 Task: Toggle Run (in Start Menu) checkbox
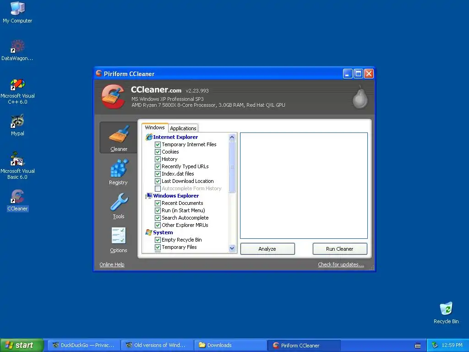pyautogui.click(x=158, y=210)
